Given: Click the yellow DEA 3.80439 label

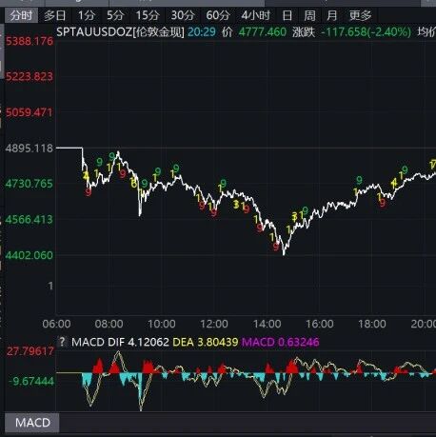Looking at the screenshot, I should coord(206,342).
